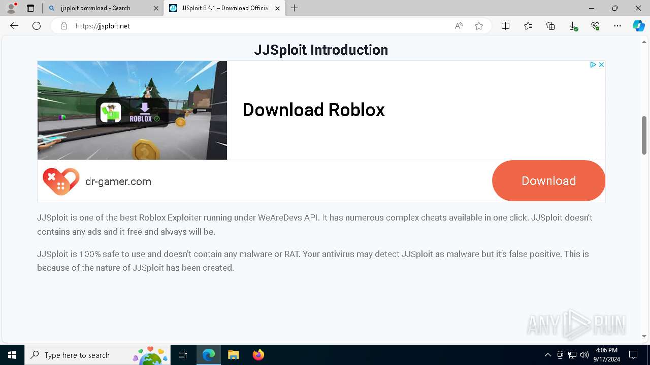650x365 pixels.
Task: Open the Download Roblox ad headline
Action: coord(314,110)
